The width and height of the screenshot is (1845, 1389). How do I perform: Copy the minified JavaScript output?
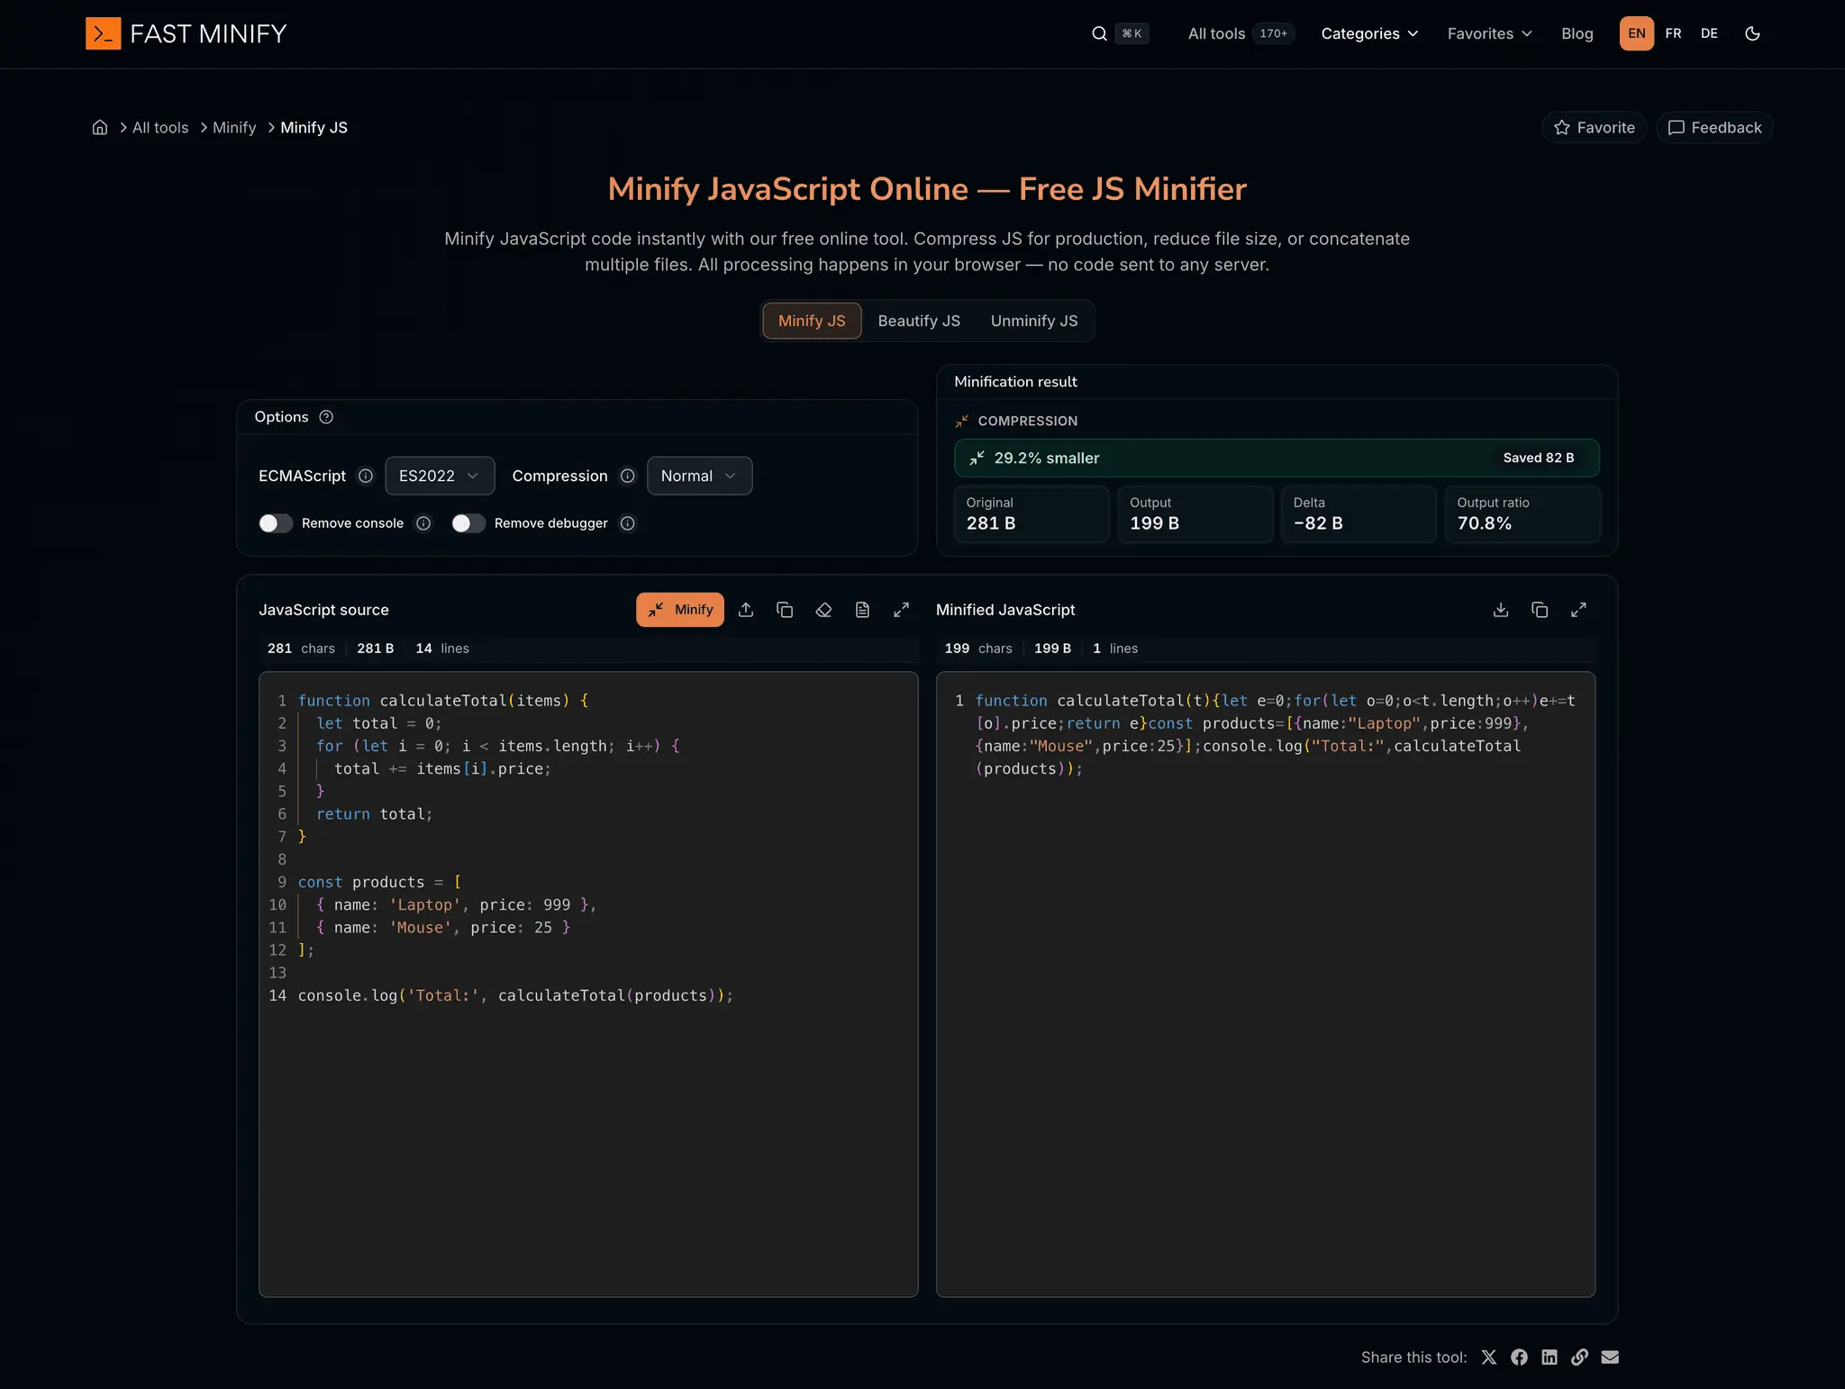(1540, 610)
